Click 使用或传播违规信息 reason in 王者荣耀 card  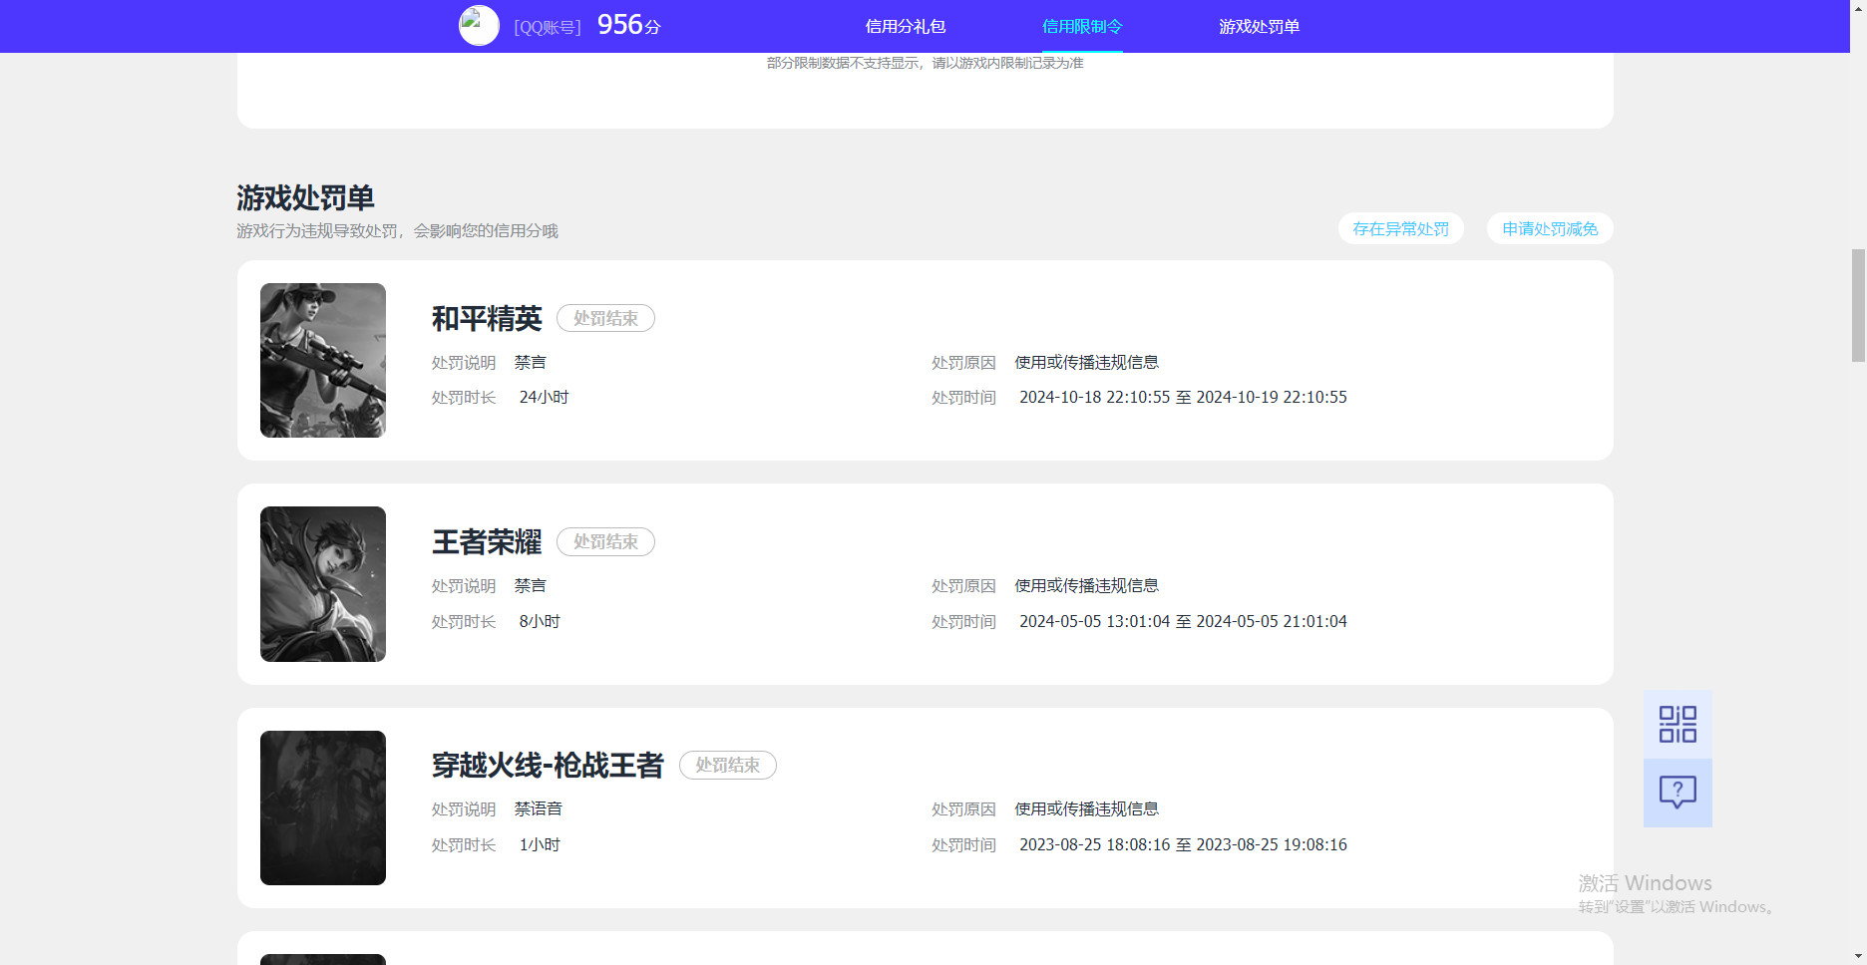tap(1086, 585)
